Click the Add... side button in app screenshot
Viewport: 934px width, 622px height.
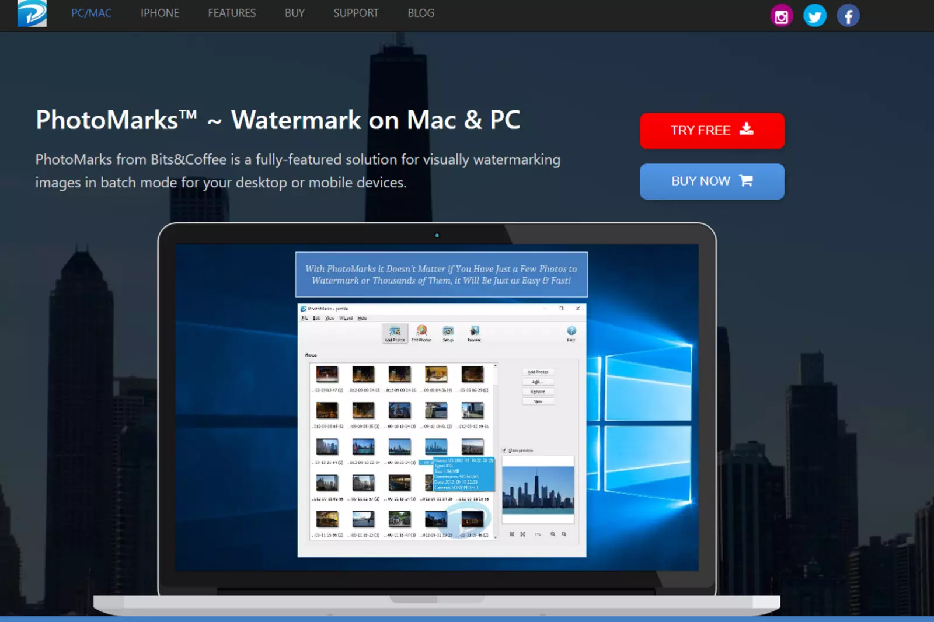[538, 382]
